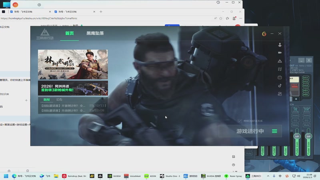Open the Bilibili icon in launcher sidebar
The height and width of the screenshot is (180, 320).
280,77
